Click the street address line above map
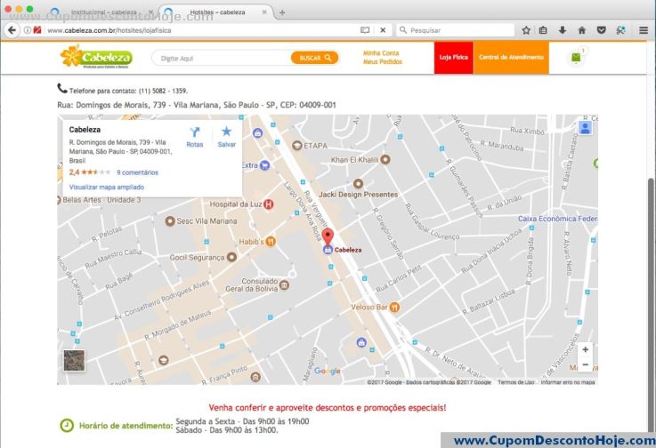 click(197, 105)
